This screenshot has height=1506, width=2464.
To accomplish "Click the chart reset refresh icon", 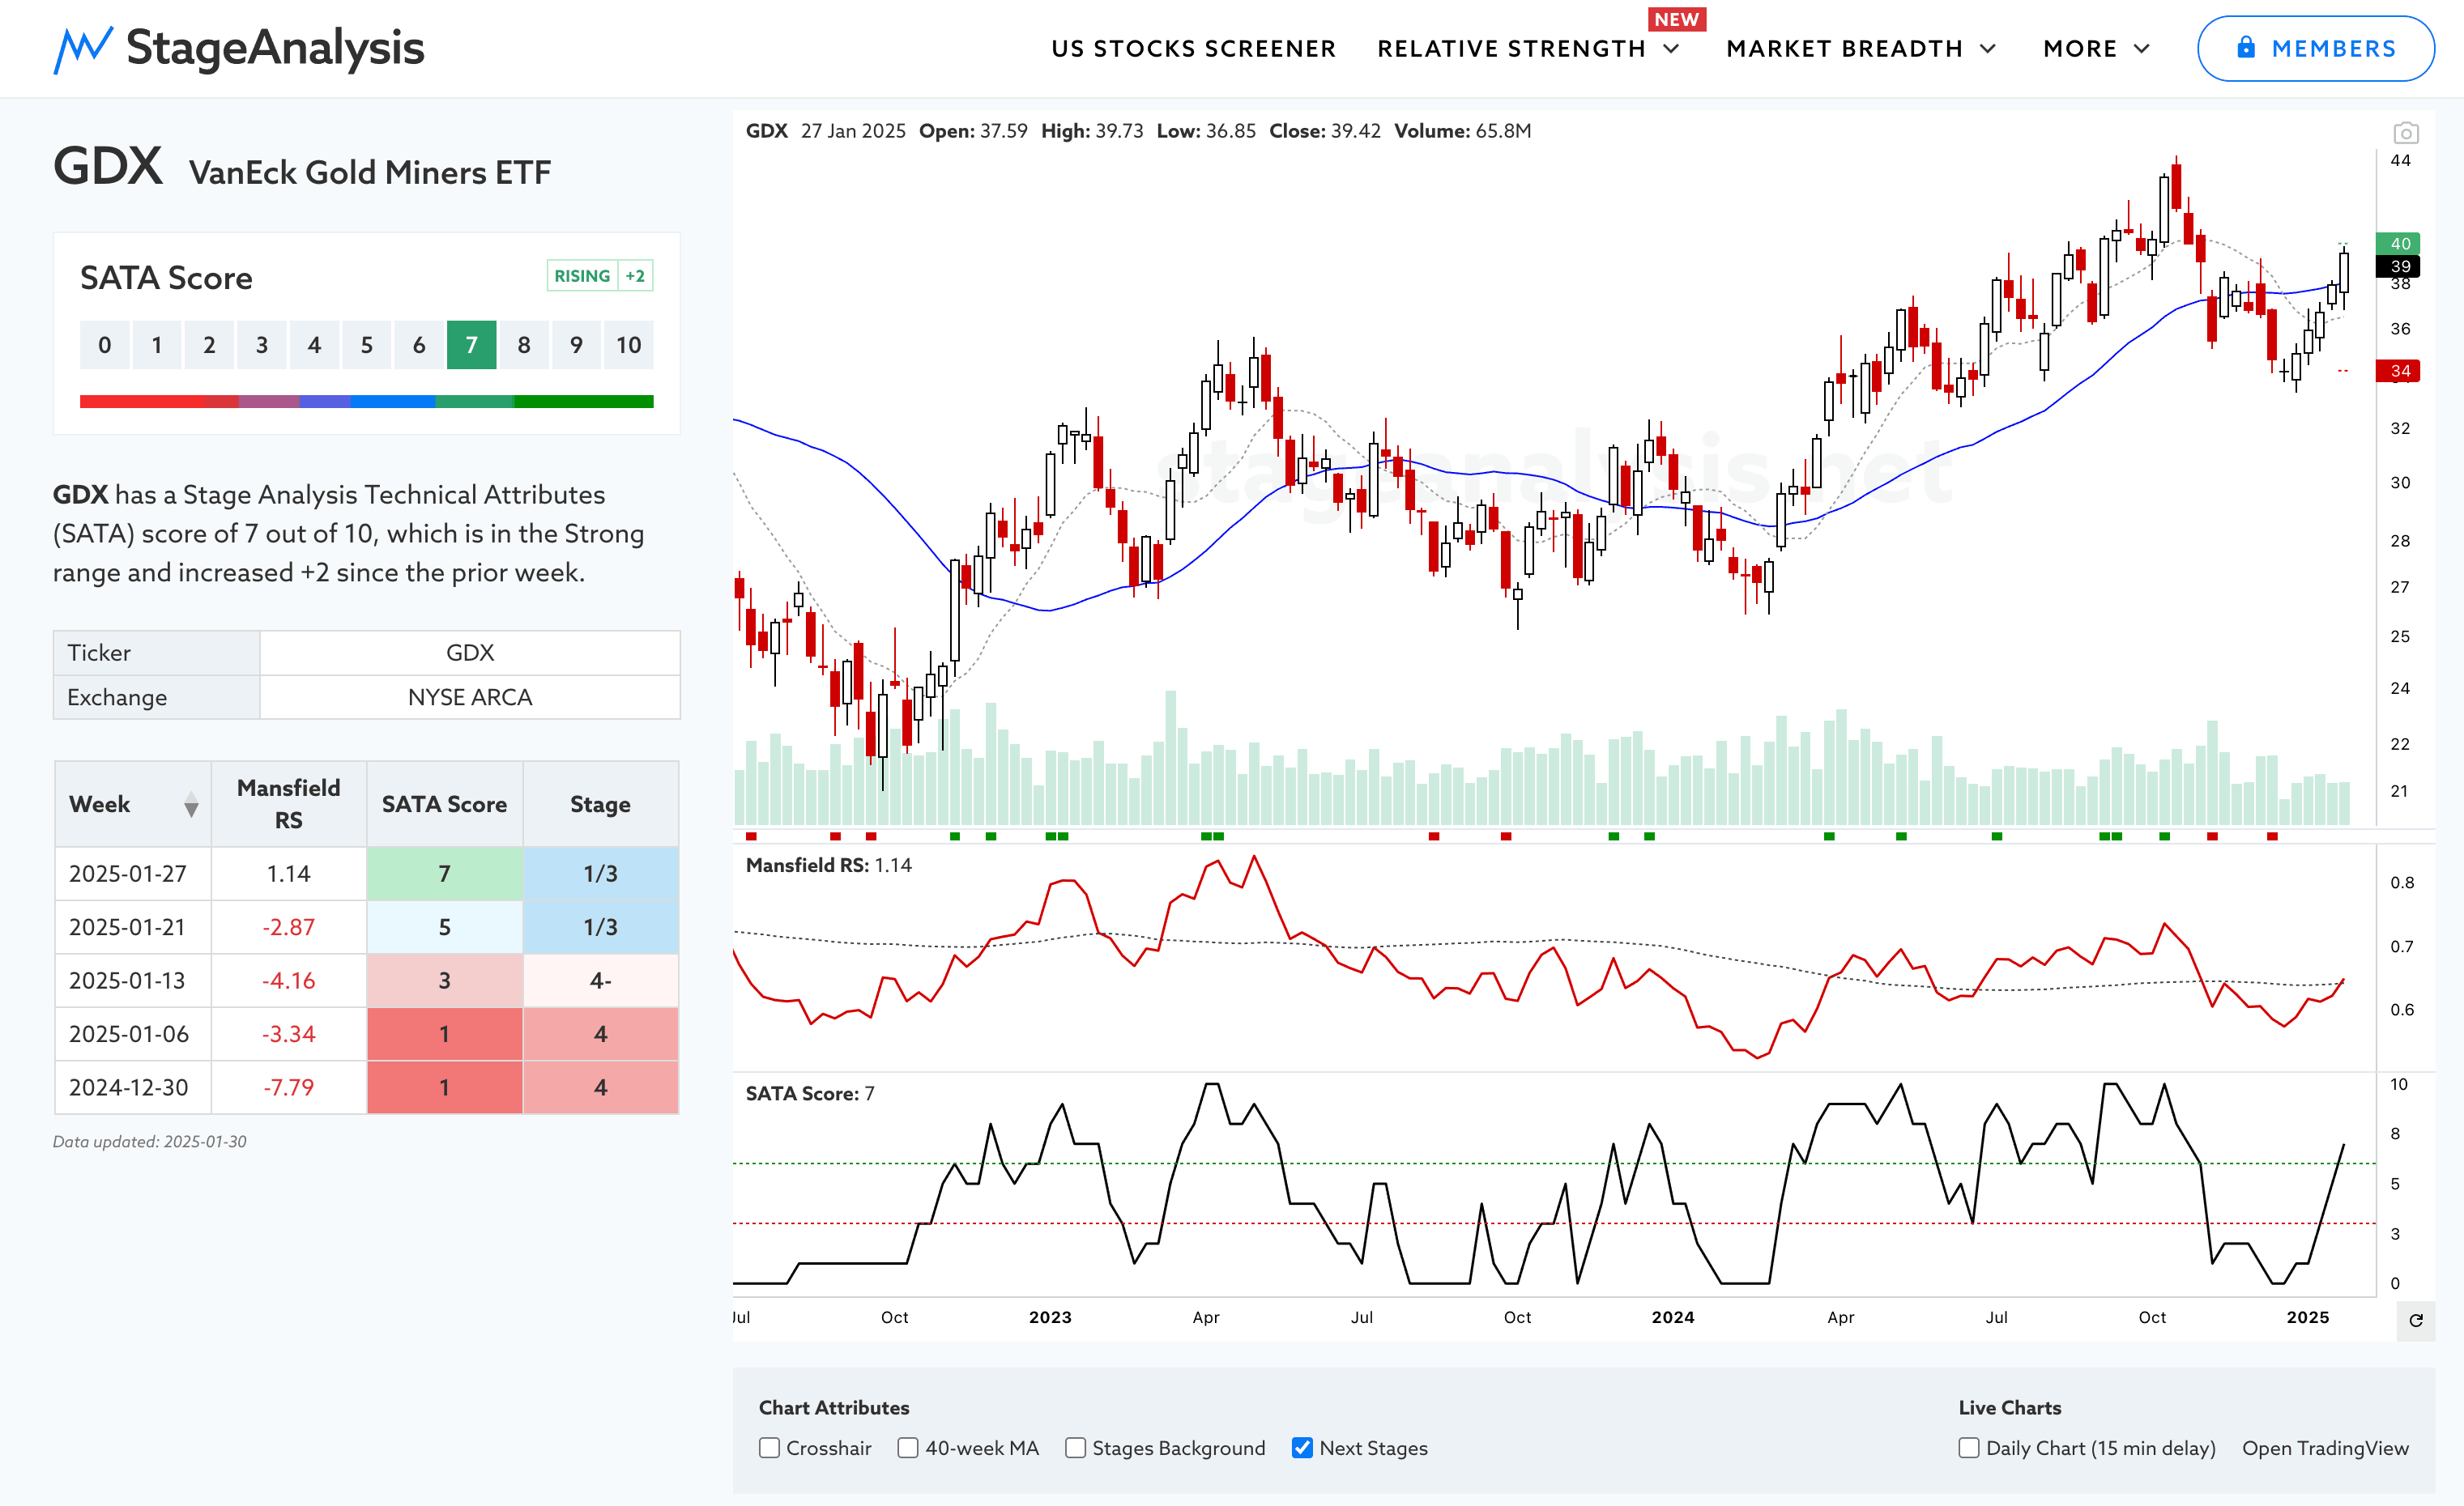I will 2415,1320.
